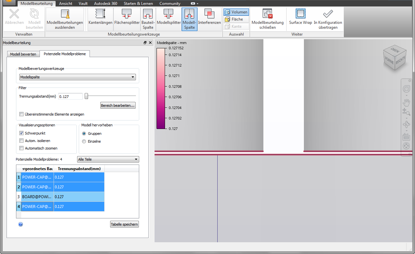The image size is (415, 254).
Task: Expand the zoom tool options arrow
Action: (x=406, y=118)
